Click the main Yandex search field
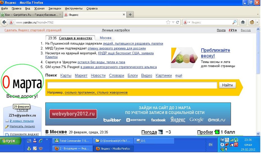 [x=132, y=85]
